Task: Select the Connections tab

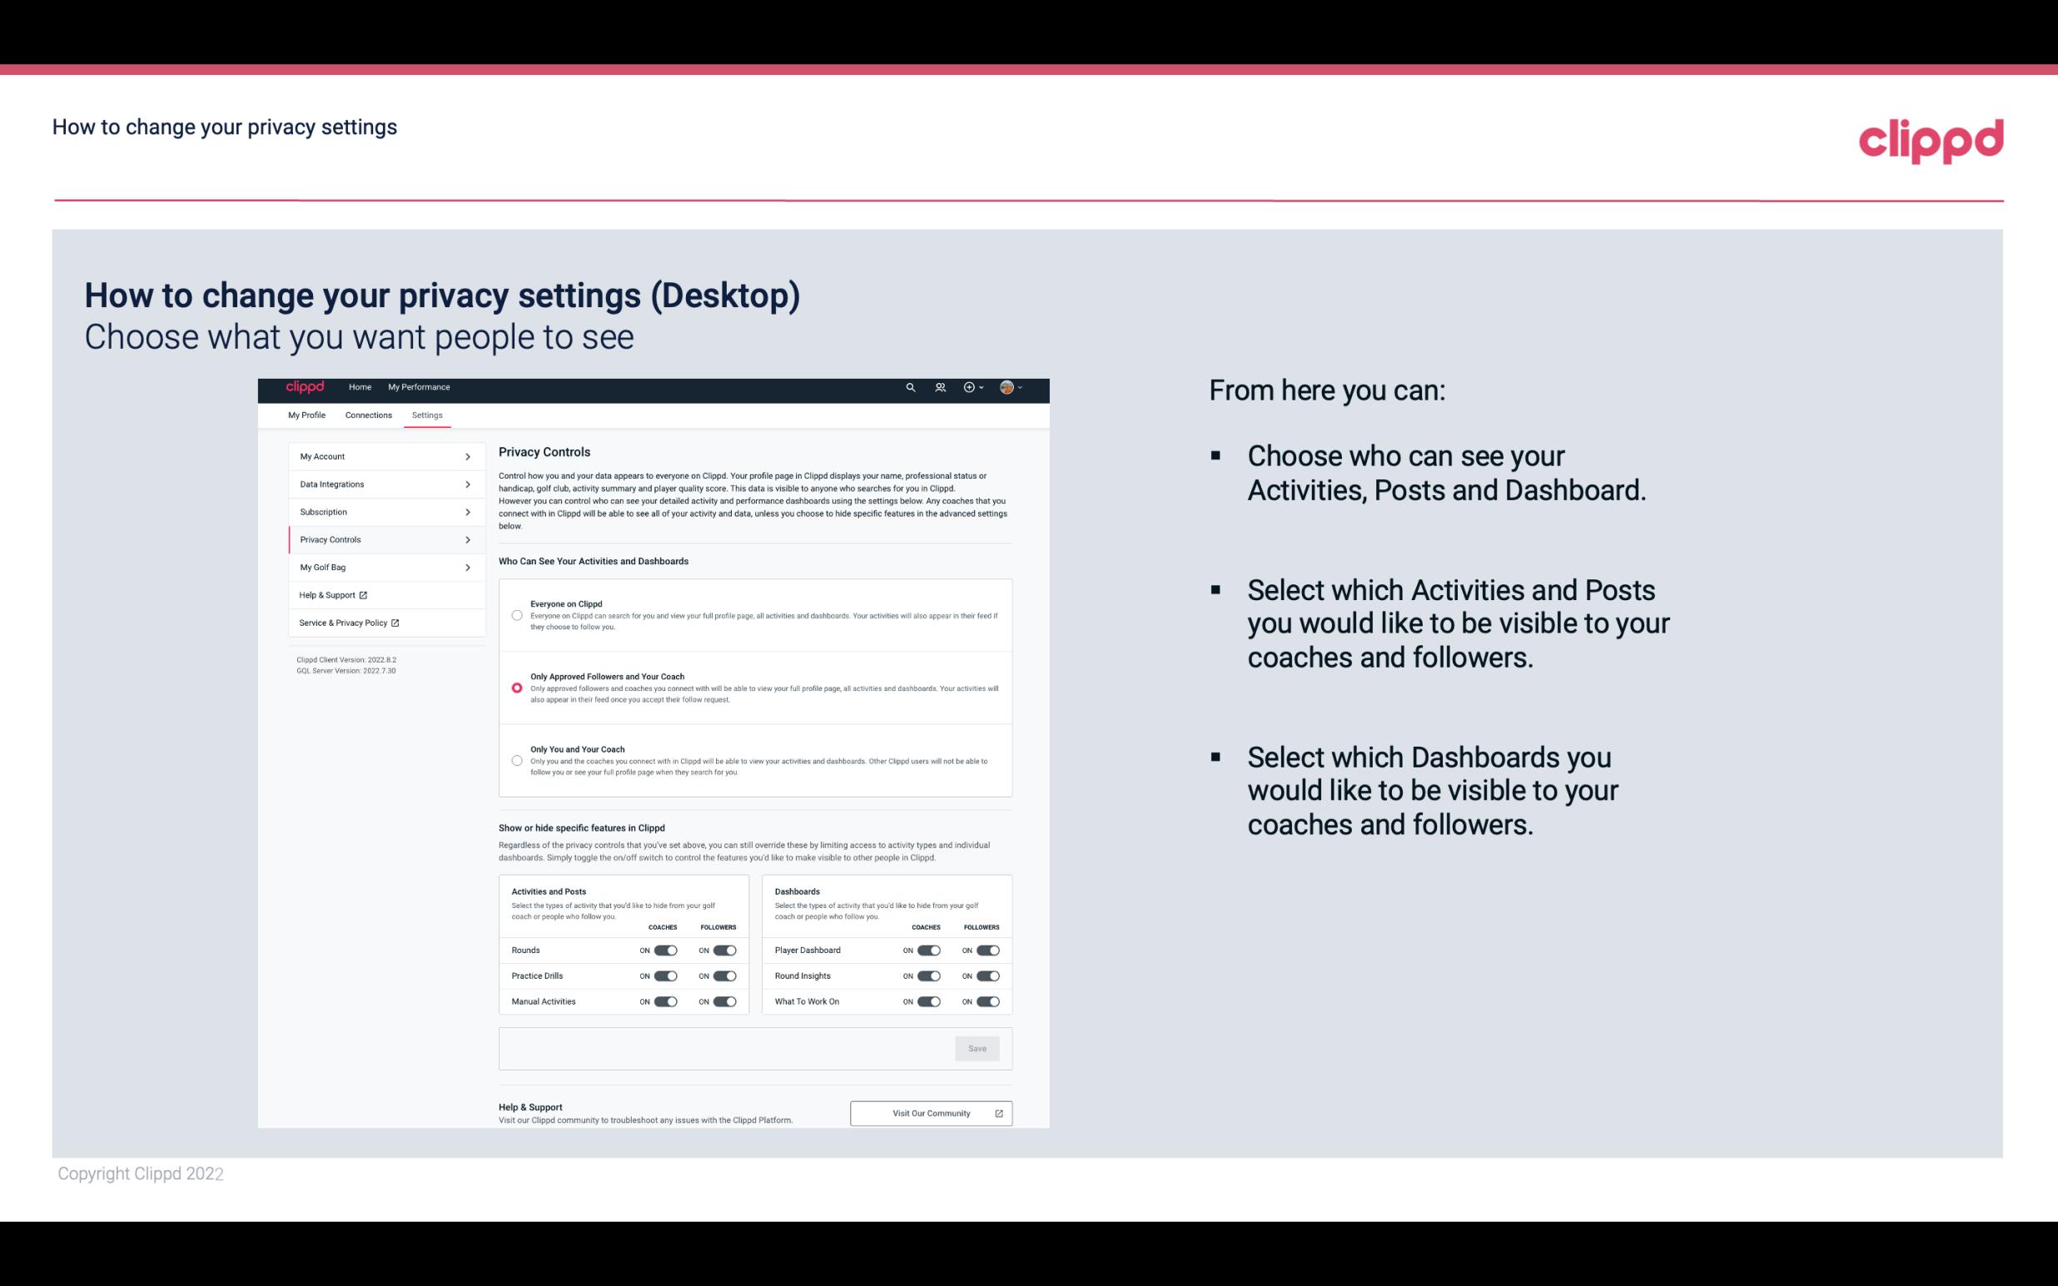Action: click(367, 415)
